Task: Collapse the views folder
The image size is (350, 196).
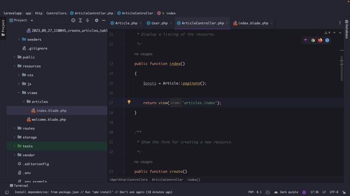Action: (19, 93)
